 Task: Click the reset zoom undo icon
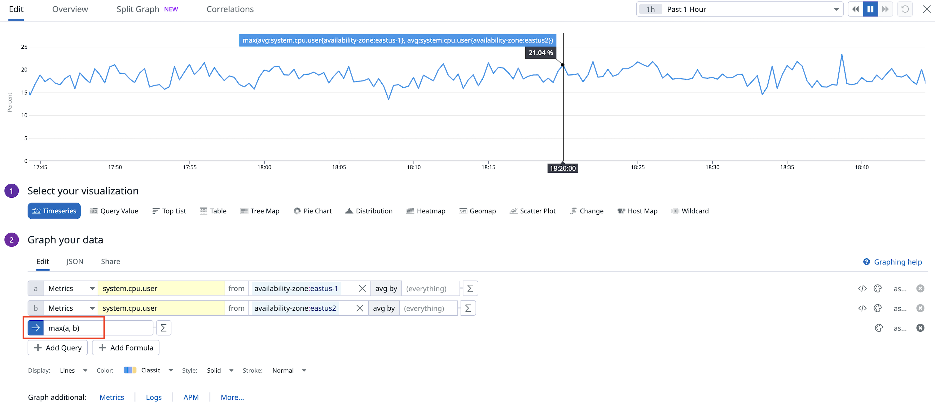click(905, 9)
